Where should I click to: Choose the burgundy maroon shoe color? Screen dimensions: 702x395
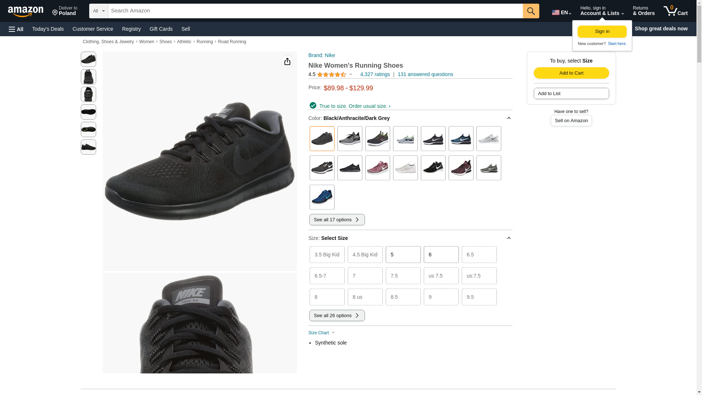[461, 168]
